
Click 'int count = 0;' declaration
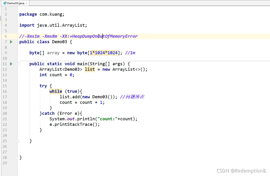[57, 75]
